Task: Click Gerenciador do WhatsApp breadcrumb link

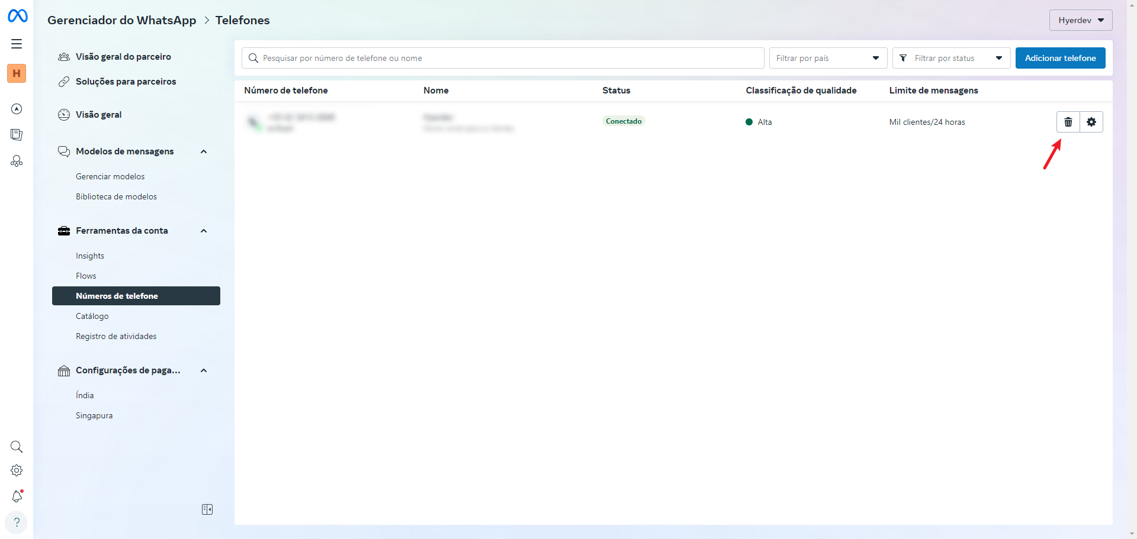Action: tap(121, 20)
